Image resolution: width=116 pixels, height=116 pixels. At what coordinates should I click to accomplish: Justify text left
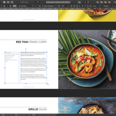77,6
